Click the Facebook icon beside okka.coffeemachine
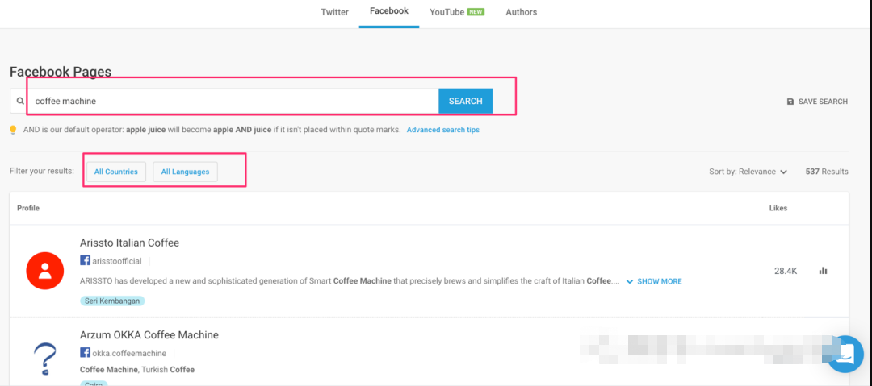The width and height of the screenshot is (872, 386). (85, 353)
